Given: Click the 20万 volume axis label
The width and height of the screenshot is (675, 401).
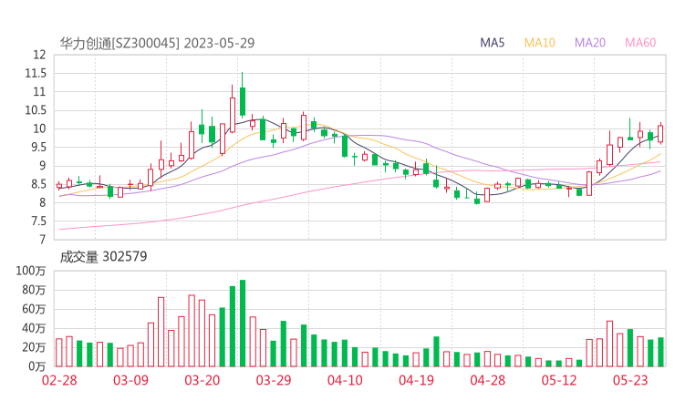Looking at the screenshot, I should coord(34,347).
